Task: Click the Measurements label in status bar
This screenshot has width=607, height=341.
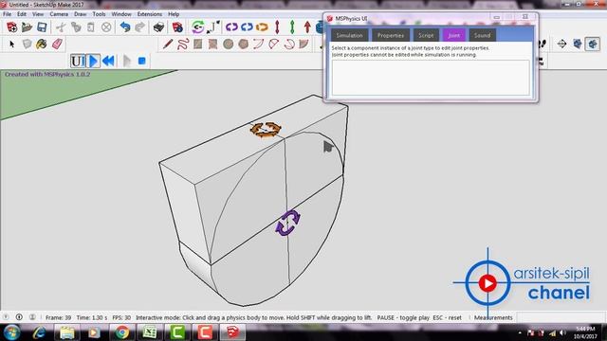Action: 493,317
